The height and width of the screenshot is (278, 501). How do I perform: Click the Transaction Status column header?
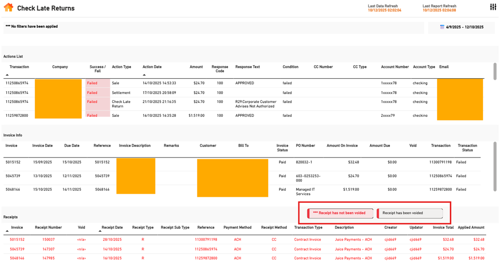click(x=467, y=148)
